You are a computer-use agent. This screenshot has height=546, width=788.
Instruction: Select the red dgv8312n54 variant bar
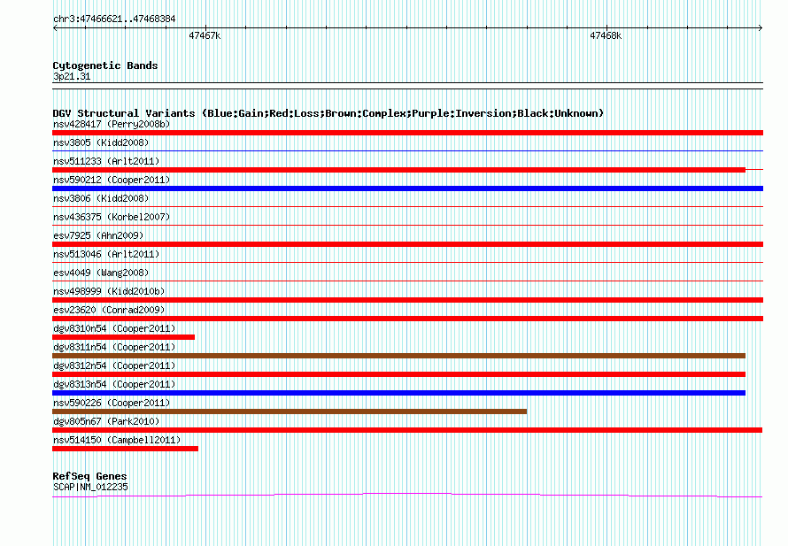click(x=398, y=374)
